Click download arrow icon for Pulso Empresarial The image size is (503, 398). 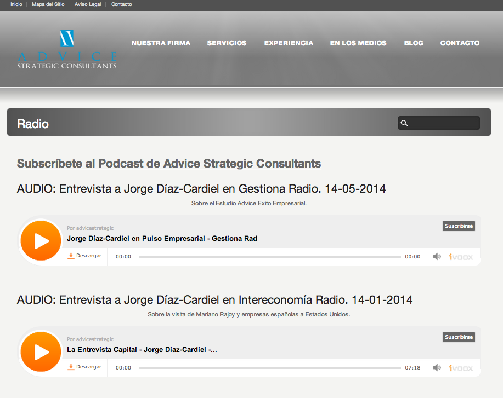(71, 256)
